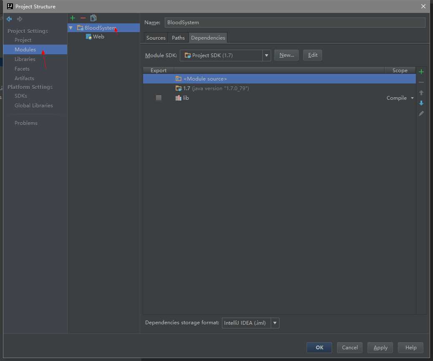Edit dependency with pencil icon
This screenshot has height=361, width=433.
421,114
